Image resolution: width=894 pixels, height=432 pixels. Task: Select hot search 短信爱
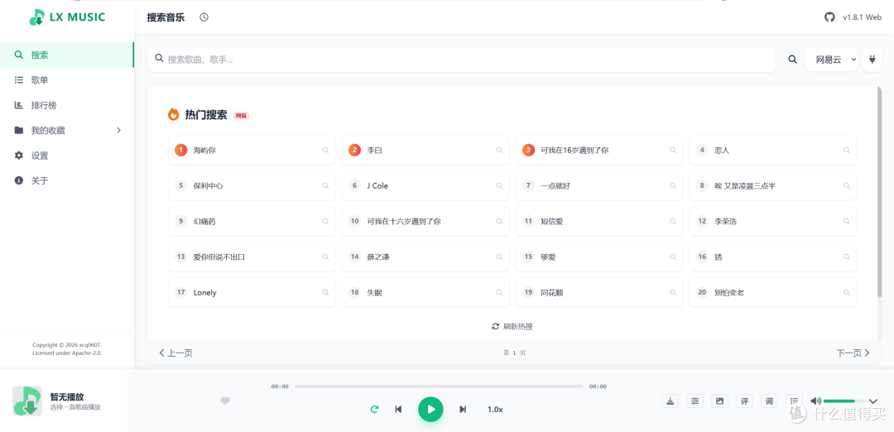pos(598,221)
